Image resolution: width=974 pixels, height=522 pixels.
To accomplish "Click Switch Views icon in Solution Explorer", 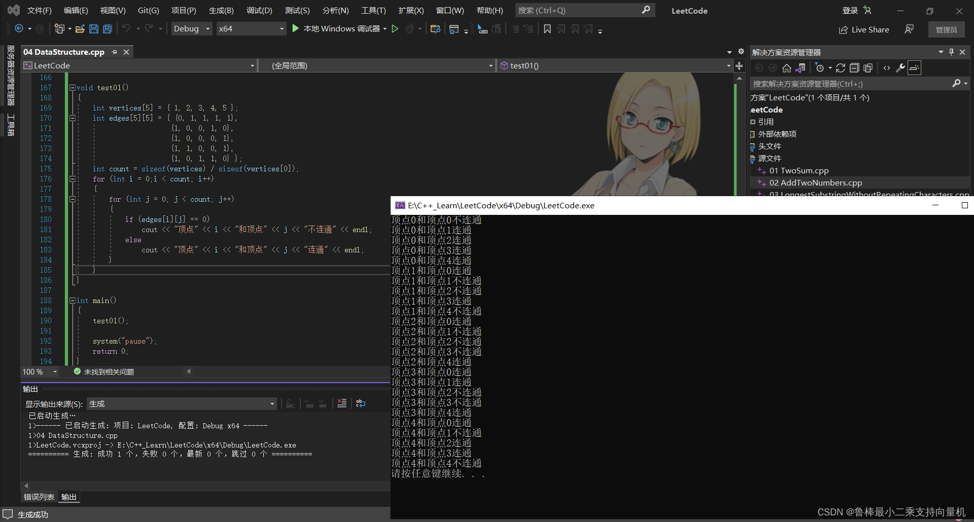I will pyautogui.click(x=801, y=68).
